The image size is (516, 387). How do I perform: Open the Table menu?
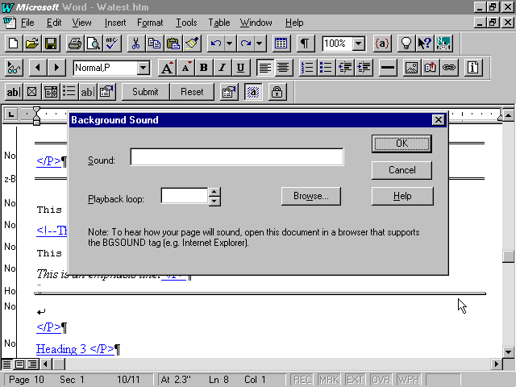[x=219, y=23]
